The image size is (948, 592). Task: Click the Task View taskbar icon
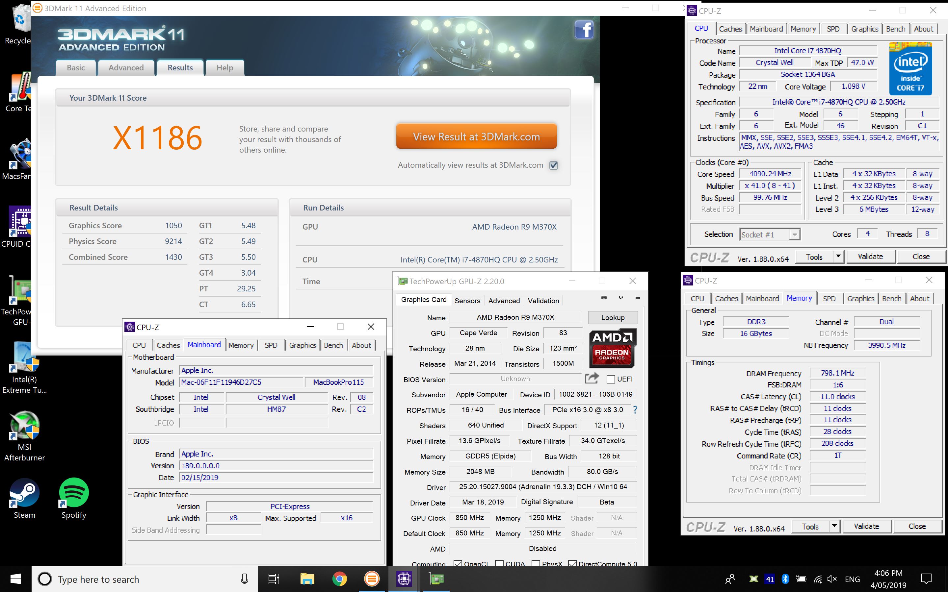pos(274,579)
